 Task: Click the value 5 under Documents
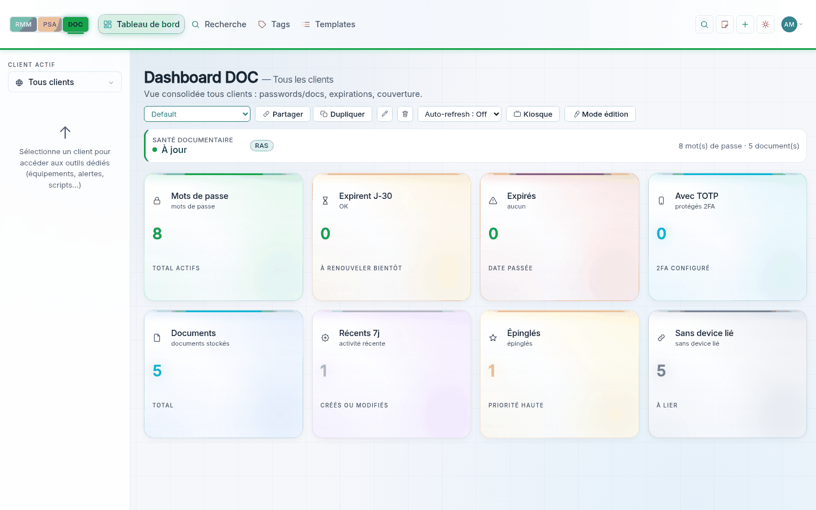158,371
